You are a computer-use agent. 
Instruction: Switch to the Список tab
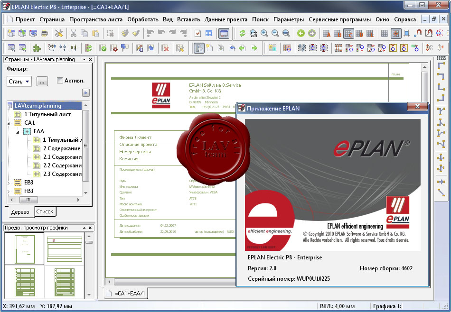pos(45,211)
